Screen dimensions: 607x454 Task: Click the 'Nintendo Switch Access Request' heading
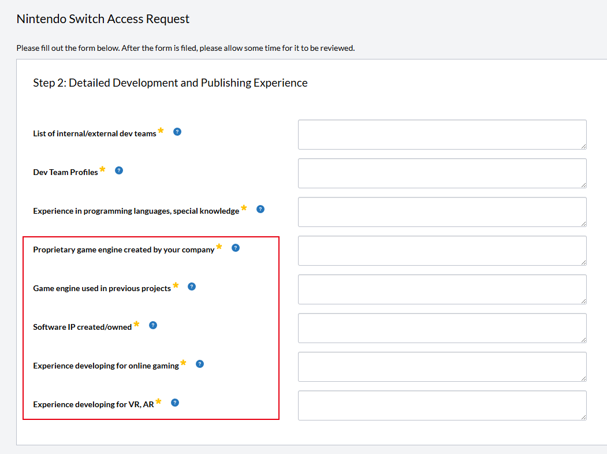pyautogui.click(x=103, y=19)
